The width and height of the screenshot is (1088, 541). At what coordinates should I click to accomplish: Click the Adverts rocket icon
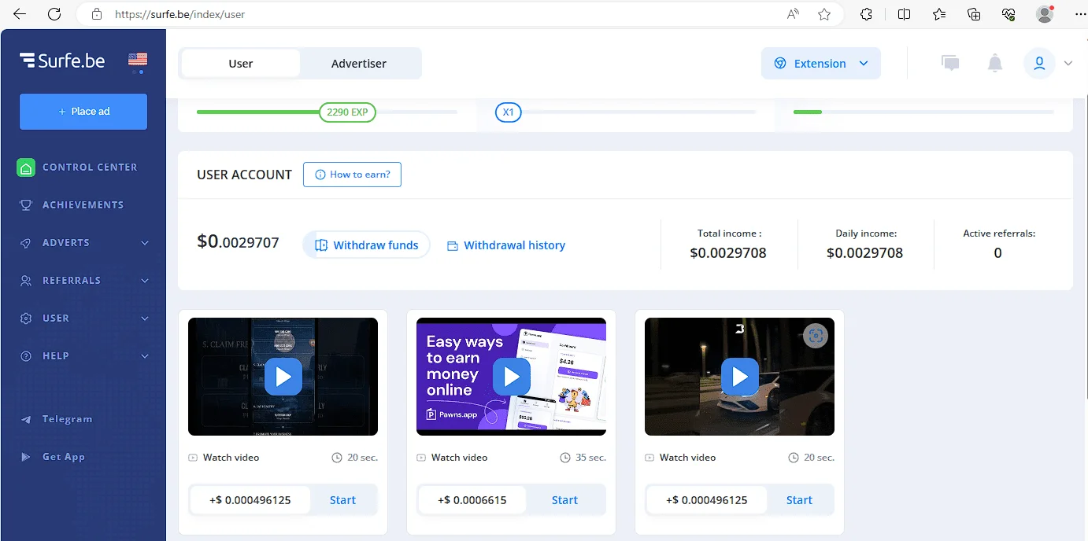tap(26, 243)
